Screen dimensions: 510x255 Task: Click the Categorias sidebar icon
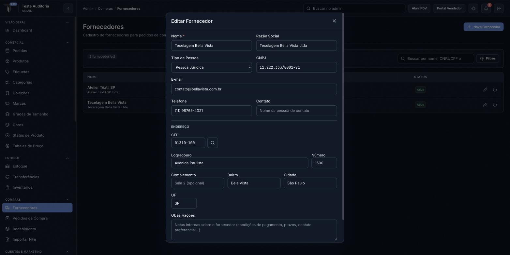coord(7,82)
